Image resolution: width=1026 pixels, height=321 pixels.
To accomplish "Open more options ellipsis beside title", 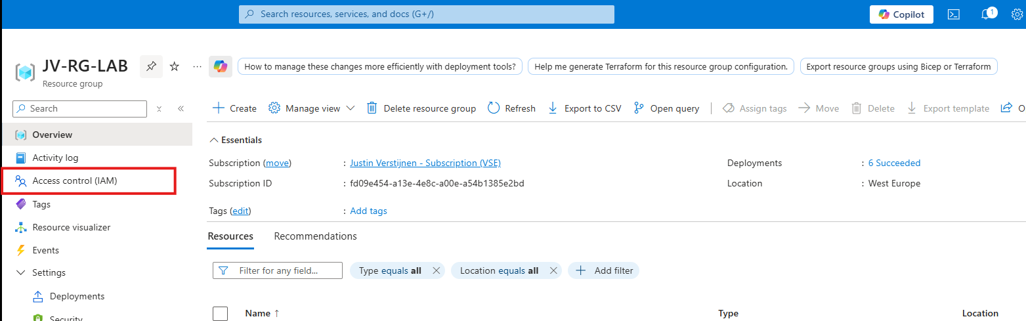I will tap(197, 66).
